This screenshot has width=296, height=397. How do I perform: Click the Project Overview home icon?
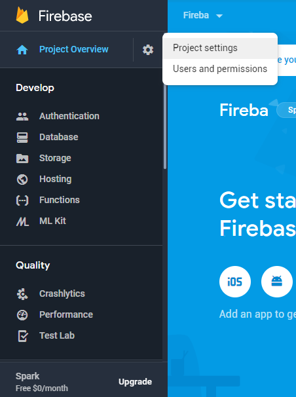coord(22,50)
